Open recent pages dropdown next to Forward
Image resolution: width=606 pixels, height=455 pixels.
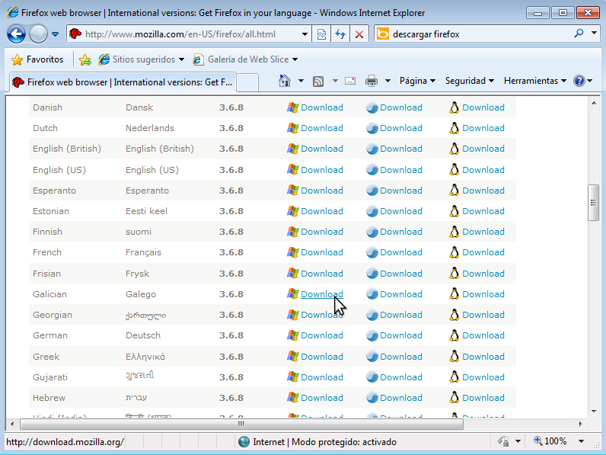pyautogui.click(x=55, y=34)
